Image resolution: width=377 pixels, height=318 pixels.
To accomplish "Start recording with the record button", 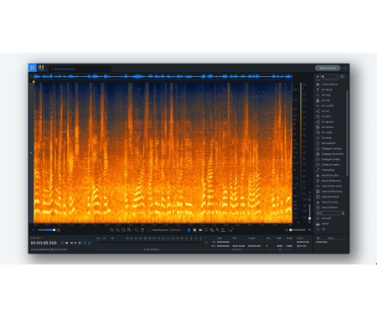I will pos(66,243).
